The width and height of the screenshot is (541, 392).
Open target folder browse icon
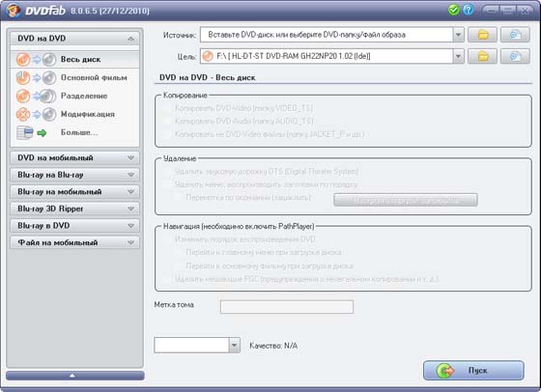(482, 56)
